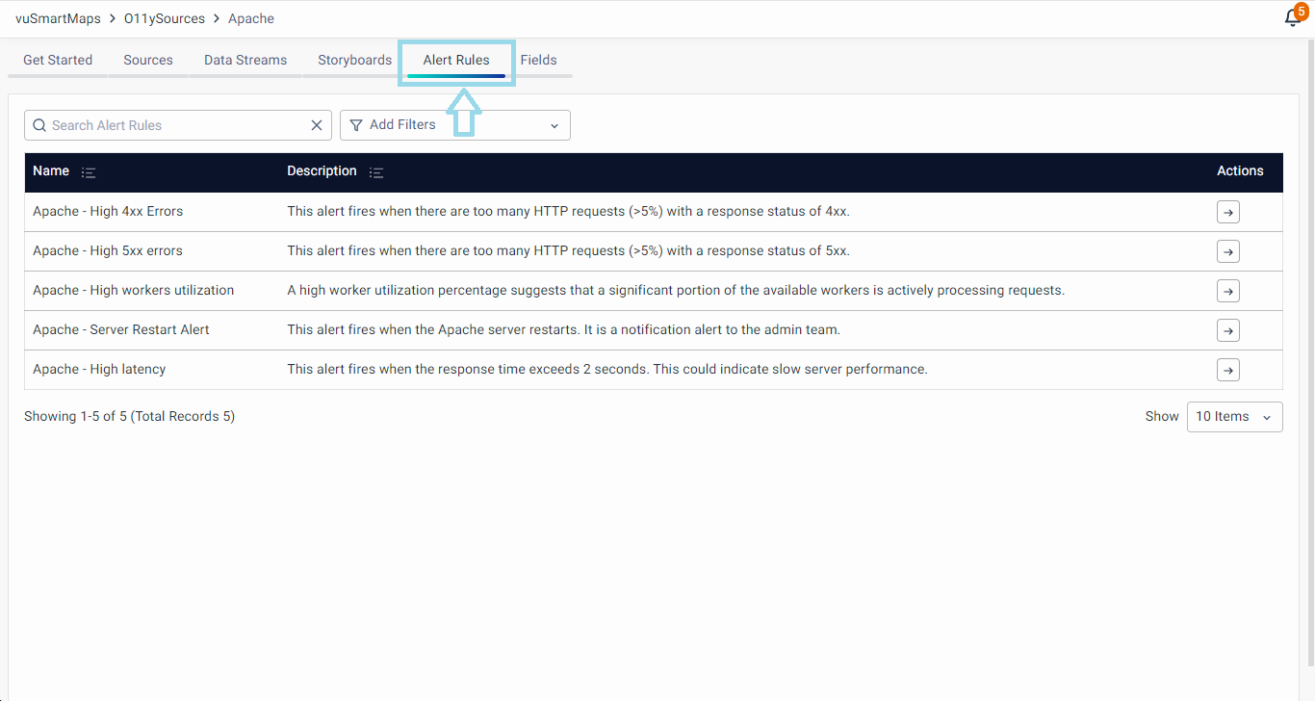Open the High workers utilization arrow action

point(1227,291)
